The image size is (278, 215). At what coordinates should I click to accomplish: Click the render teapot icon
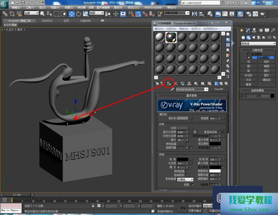point(262,14)
